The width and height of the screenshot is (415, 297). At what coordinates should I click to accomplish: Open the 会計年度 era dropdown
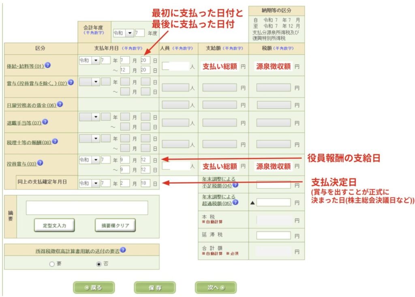(130, 33)
